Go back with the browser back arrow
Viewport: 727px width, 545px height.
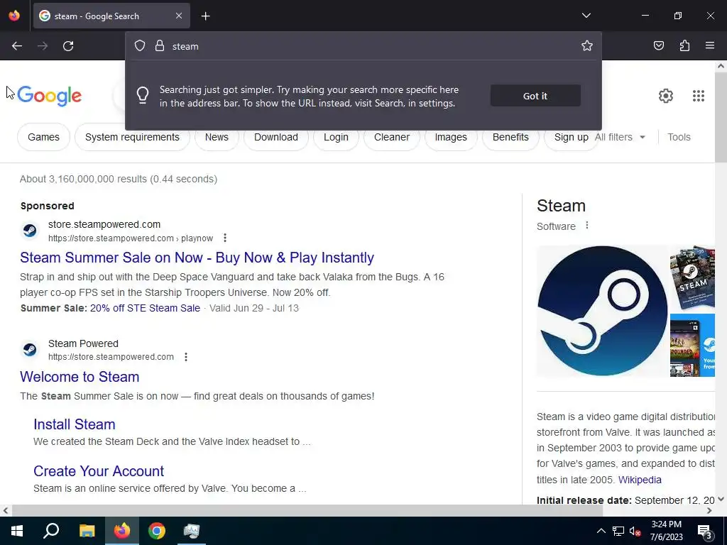17,46
